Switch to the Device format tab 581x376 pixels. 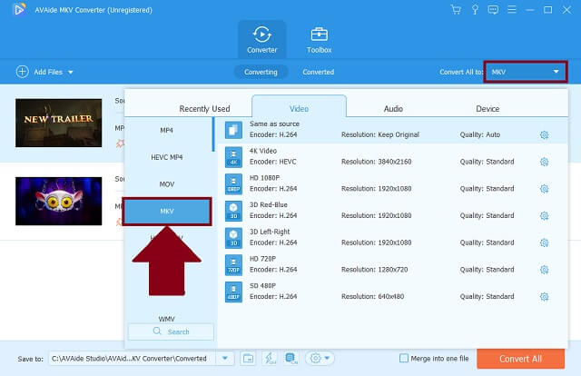tap(487, 109)
